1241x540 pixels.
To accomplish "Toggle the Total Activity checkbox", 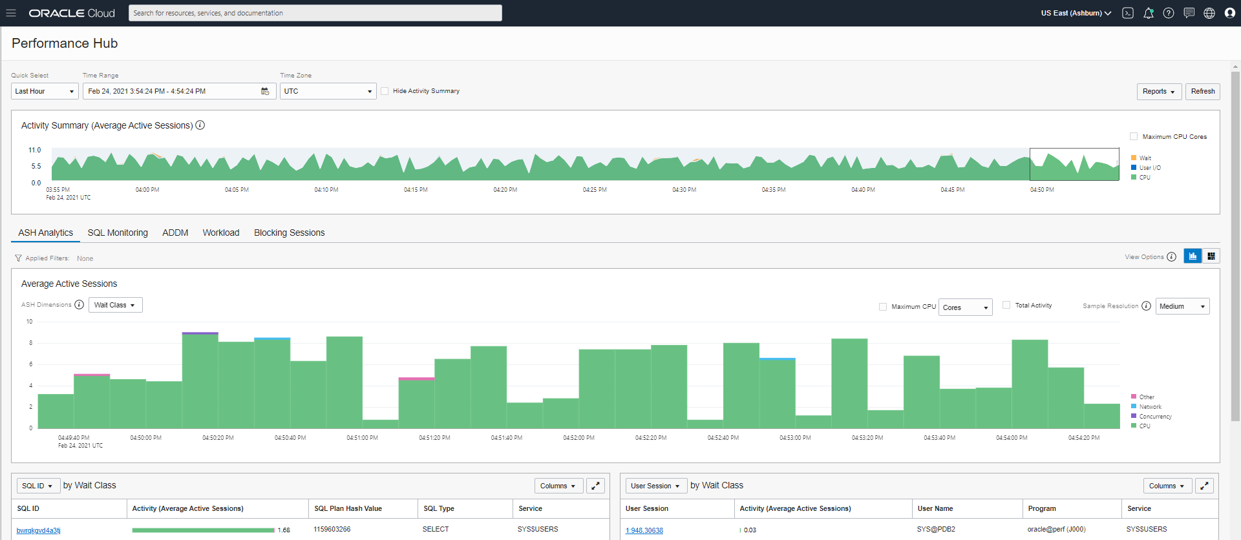I will 1006,305.
